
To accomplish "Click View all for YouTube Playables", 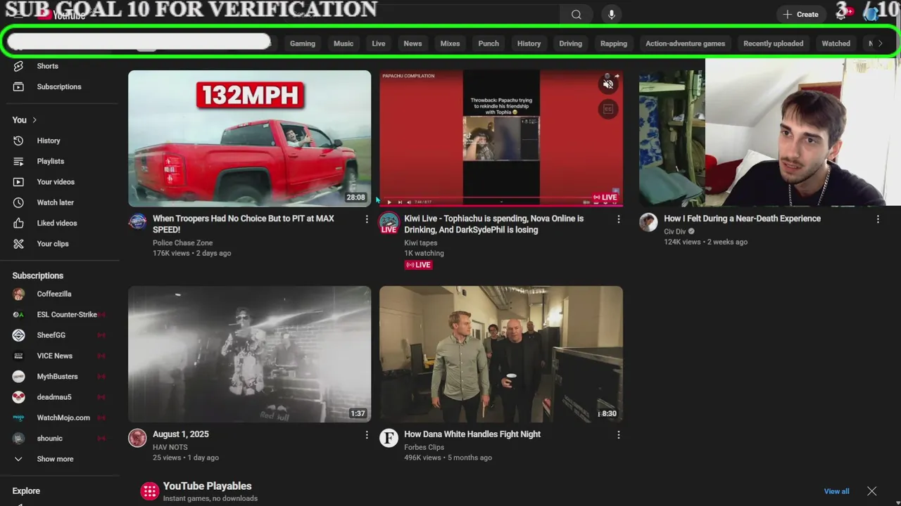I will click(x=837, y=491).
